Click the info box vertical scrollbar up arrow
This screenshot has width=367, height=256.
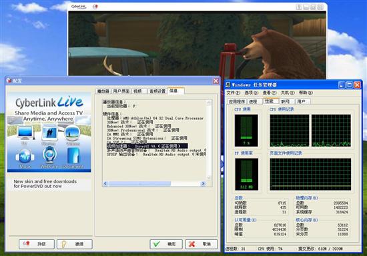pyautogui.click(x=209, y=102)
